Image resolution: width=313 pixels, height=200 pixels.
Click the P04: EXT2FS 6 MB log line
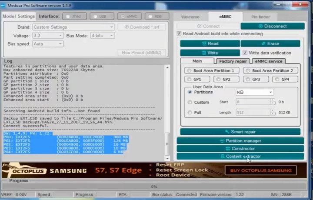63,152
